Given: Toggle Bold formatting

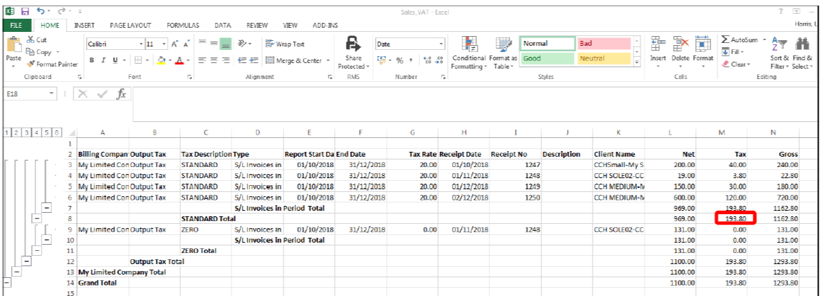Looking at the screenshot, I should [x=91, y=61].
